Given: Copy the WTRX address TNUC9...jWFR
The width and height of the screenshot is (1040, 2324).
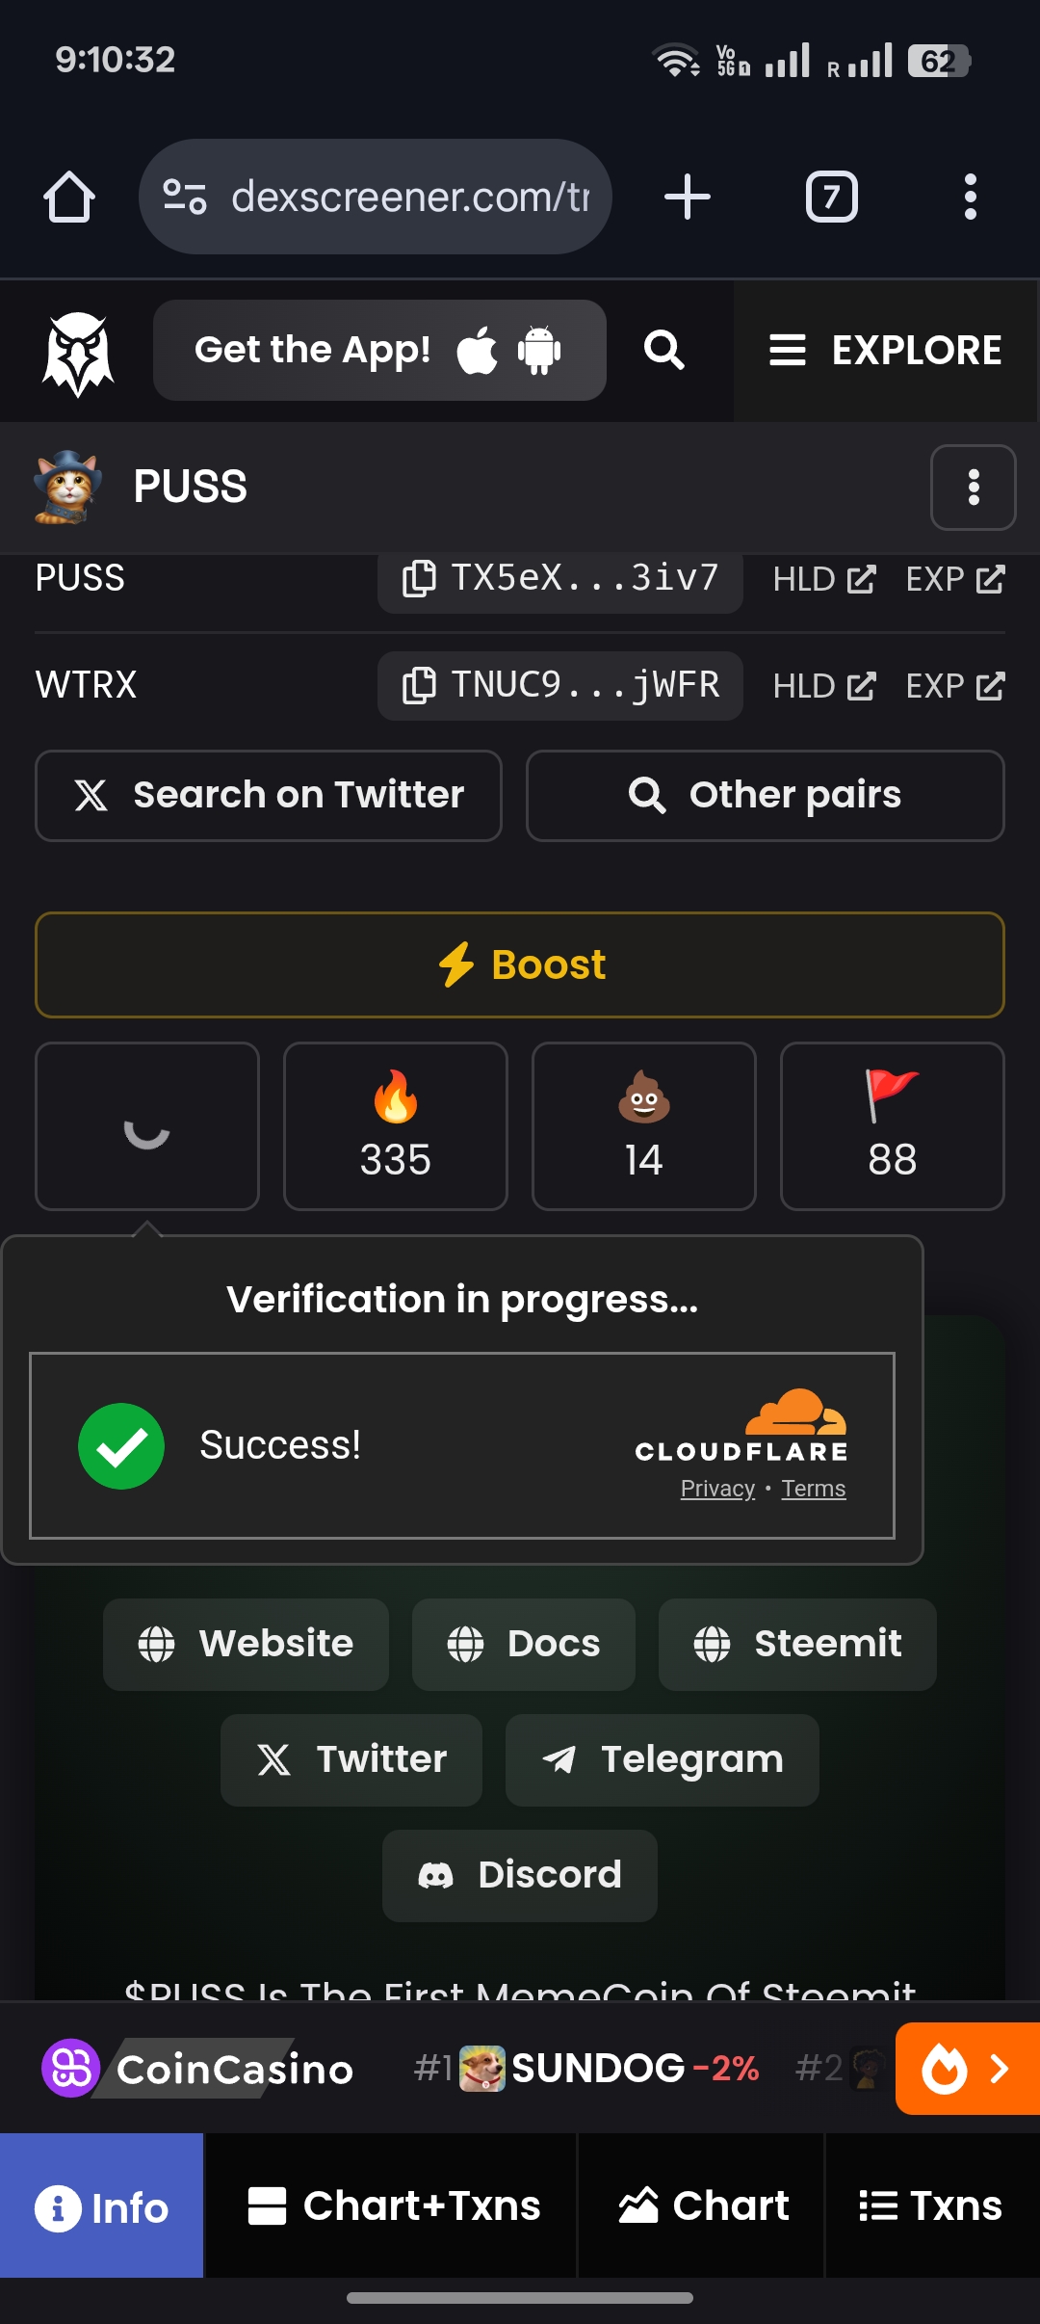Looking at the screenshot, I should (x=560, y=685).
